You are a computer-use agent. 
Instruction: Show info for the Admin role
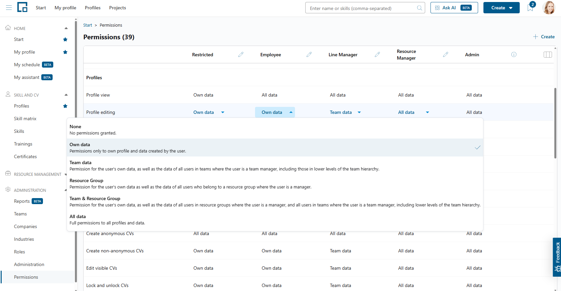[x=514, y=55]
